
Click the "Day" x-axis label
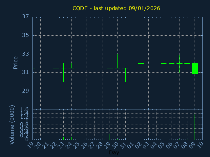[x=114, y=153]
